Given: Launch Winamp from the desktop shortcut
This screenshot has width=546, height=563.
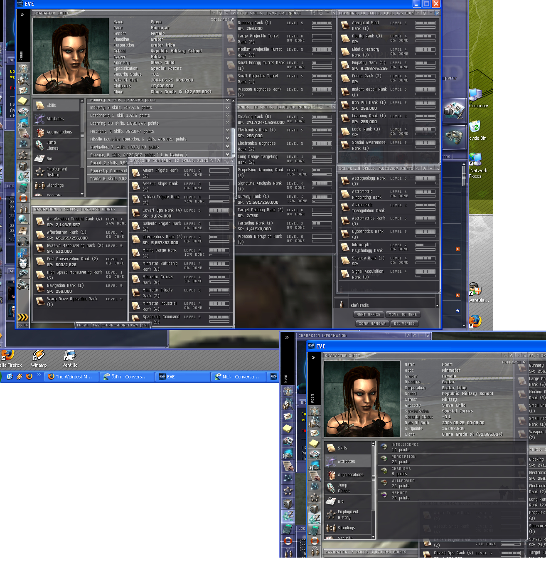Looking at the screenshot, I should [x=39, y=358].
